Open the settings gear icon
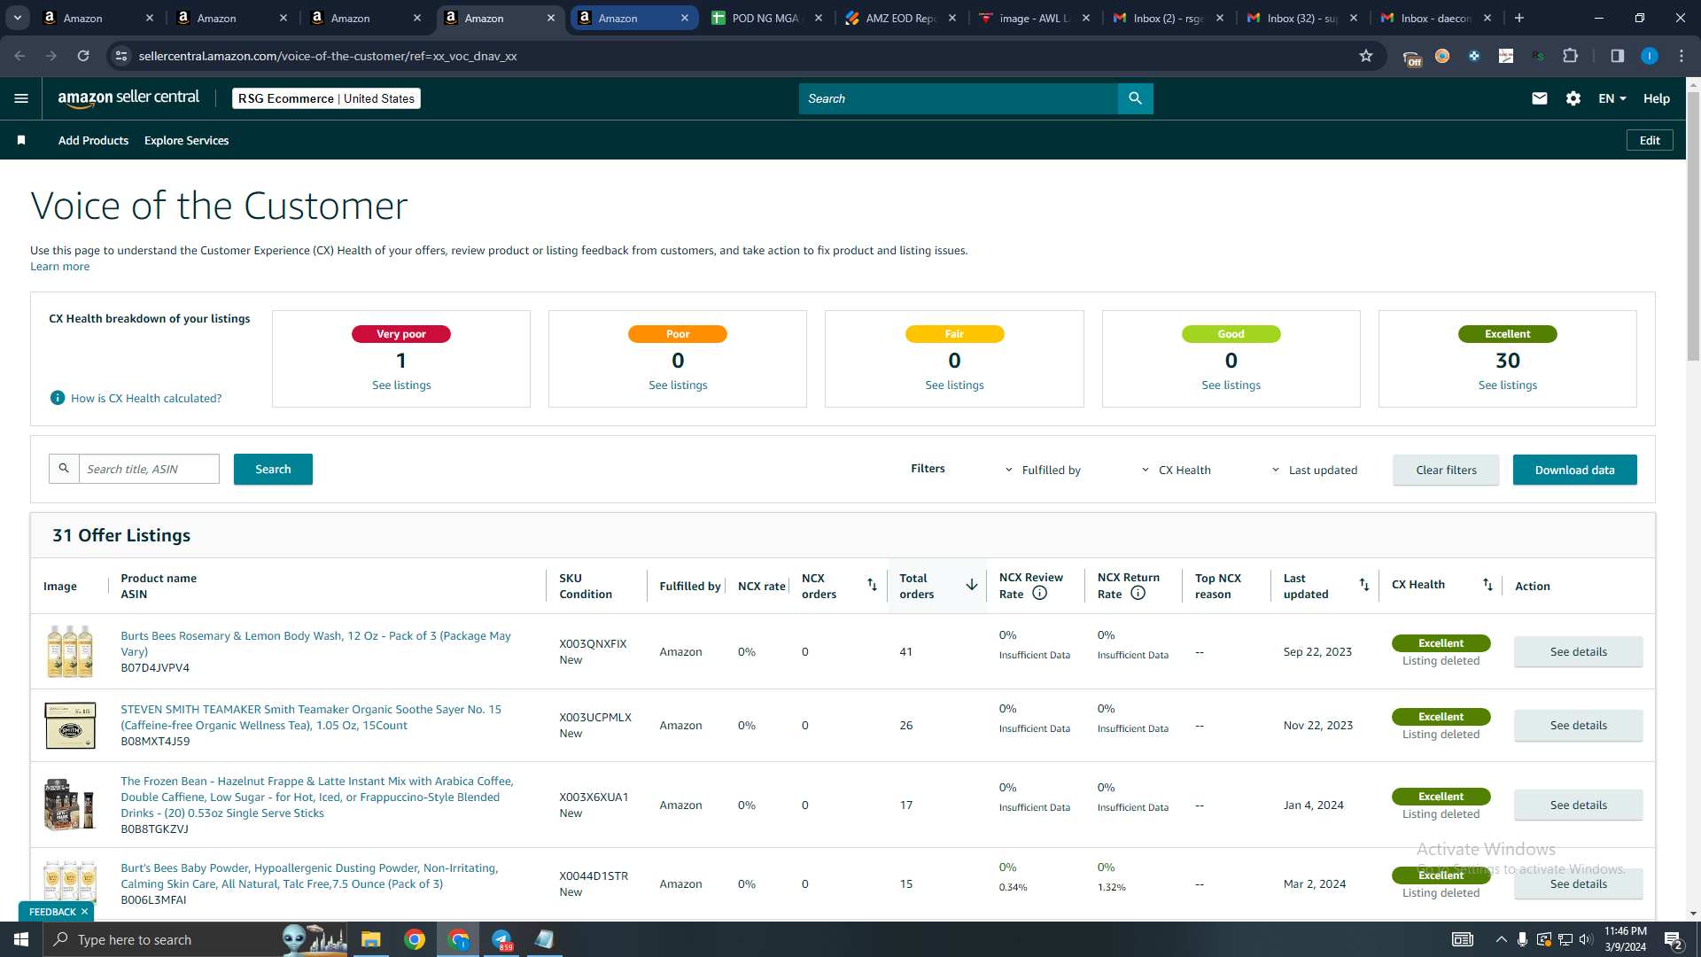This screenshot has width=1701, height=957. click(x=1573, y=98)
